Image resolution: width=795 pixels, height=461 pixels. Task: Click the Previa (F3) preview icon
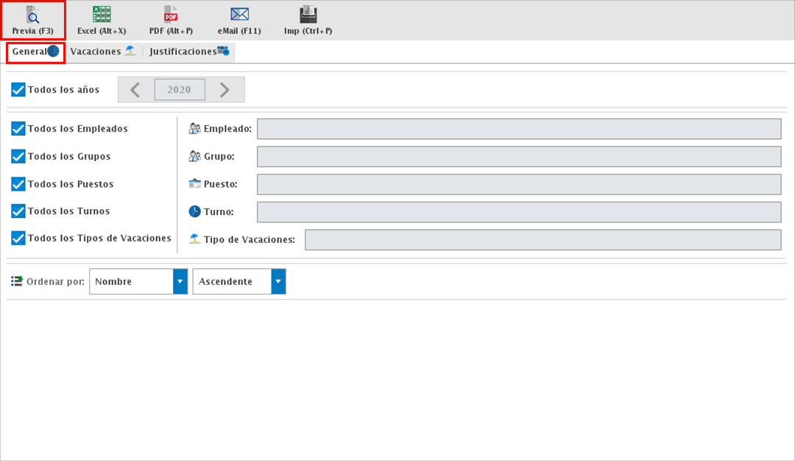pyautogui.click(x=32, y=14)
